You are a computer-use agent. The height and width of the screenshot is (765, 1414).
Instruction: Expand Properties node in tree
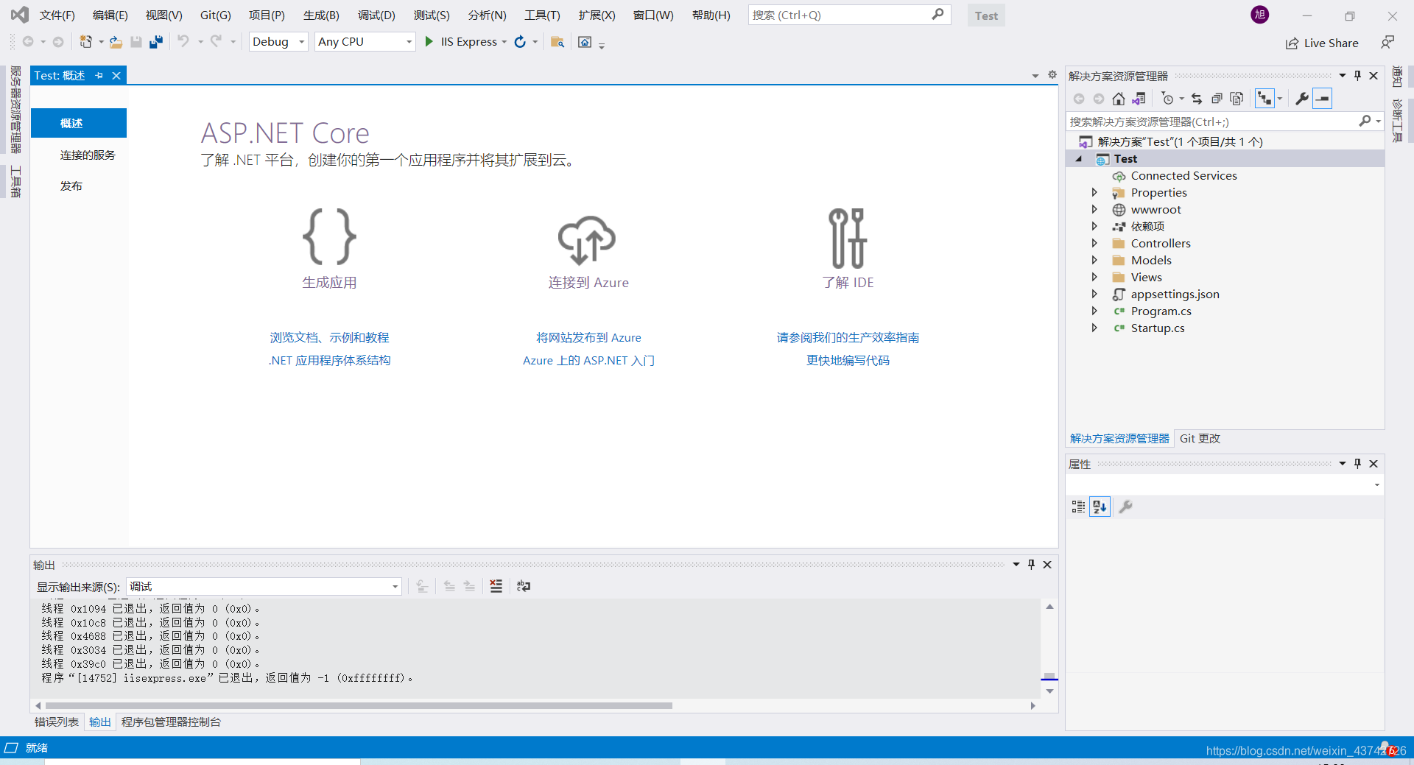point(1094,193)
